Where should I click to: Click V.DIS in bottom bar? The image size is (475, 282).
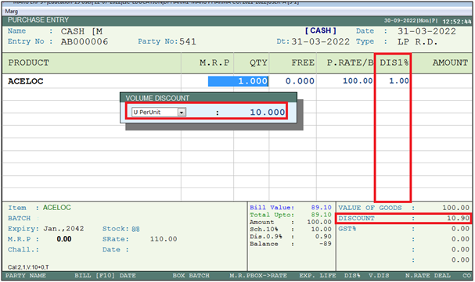(379, 276)
